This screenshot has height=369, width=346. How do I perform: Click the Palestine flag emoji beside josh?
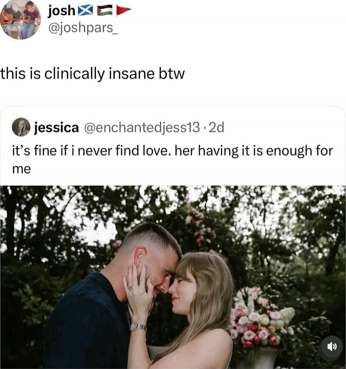105,11
